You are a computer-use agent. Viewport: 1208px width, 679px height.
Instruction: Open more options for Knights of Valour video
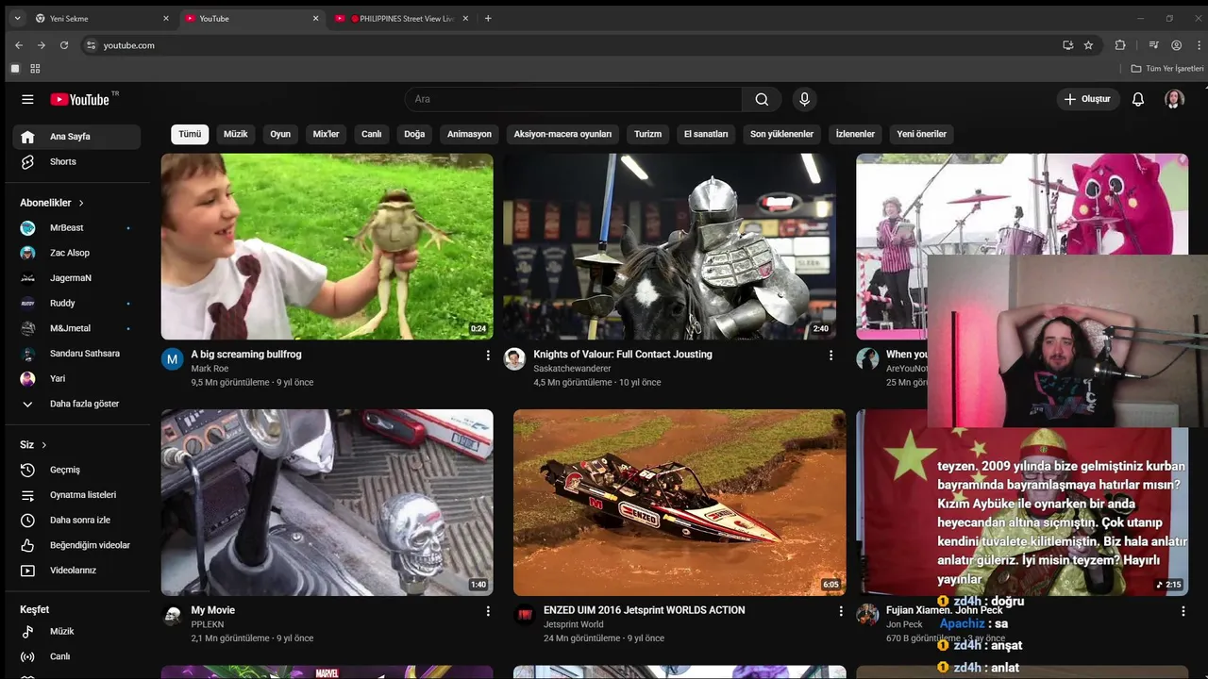830,356
